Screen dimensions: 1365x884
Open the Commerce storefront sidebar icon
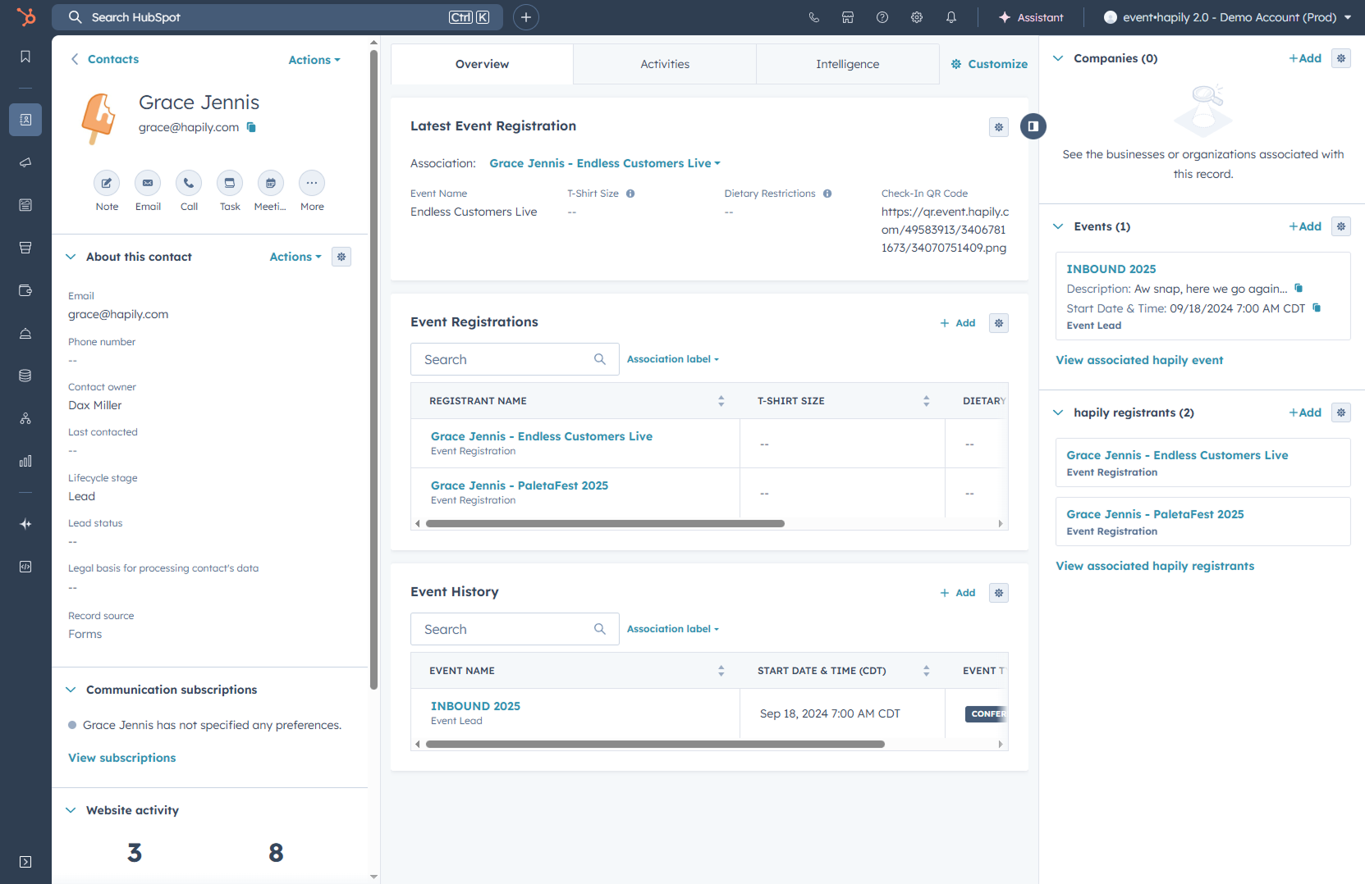click(25, 248)
